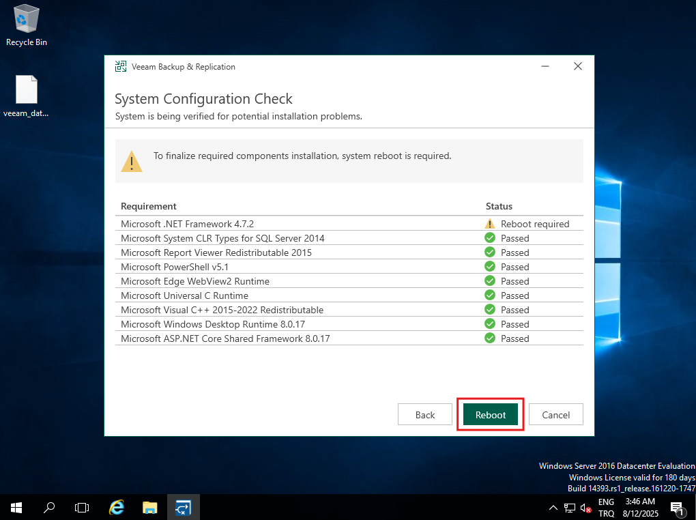Click green check for Report Viewer 2015

(x=490, y=252)
